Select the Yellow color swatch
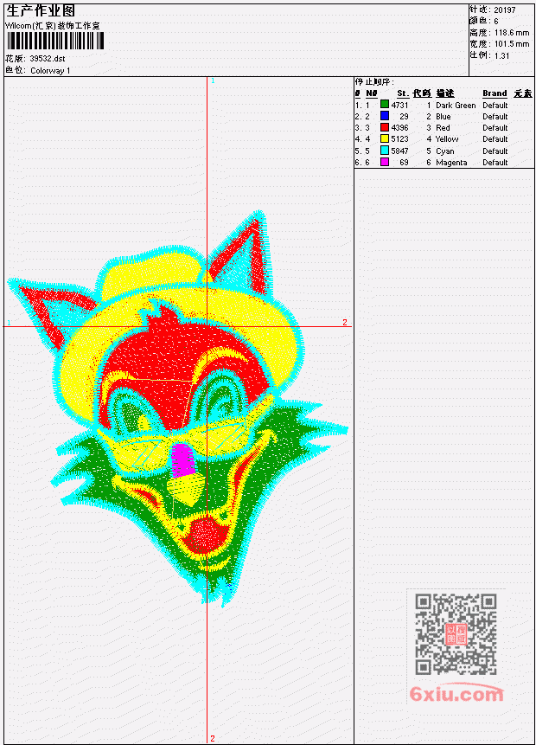Image resolution: width=536 pixels, height=745 pixels. tap(385, 138)
